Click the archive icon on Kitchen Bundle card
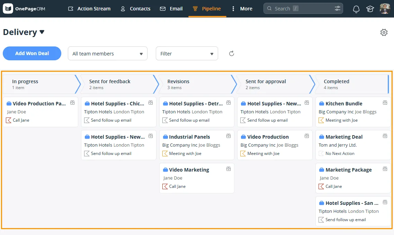Screen dimensions: 394x235 click(x=385, y=103)
